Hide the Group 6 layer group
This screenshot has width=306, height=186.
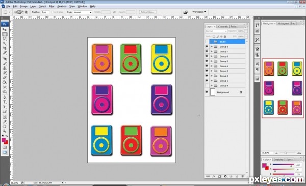[207, 56]
